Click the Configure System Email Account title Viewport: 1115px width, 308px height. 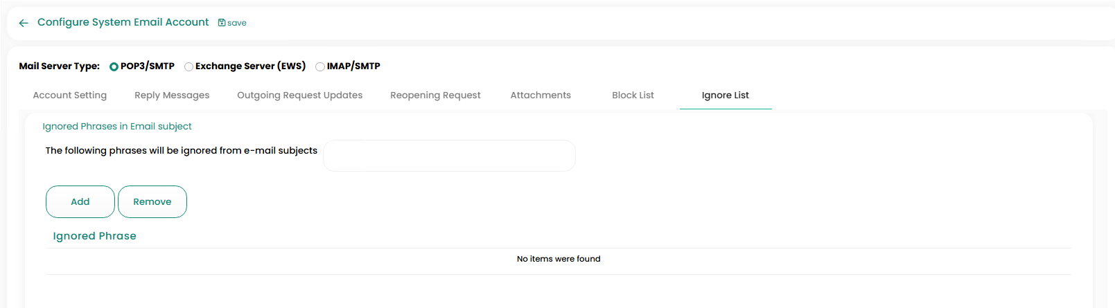[x=123, y=22]
